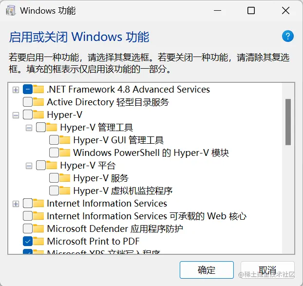Tick the Hyper-V 虚拟机监控程序 checkbox

54,191
